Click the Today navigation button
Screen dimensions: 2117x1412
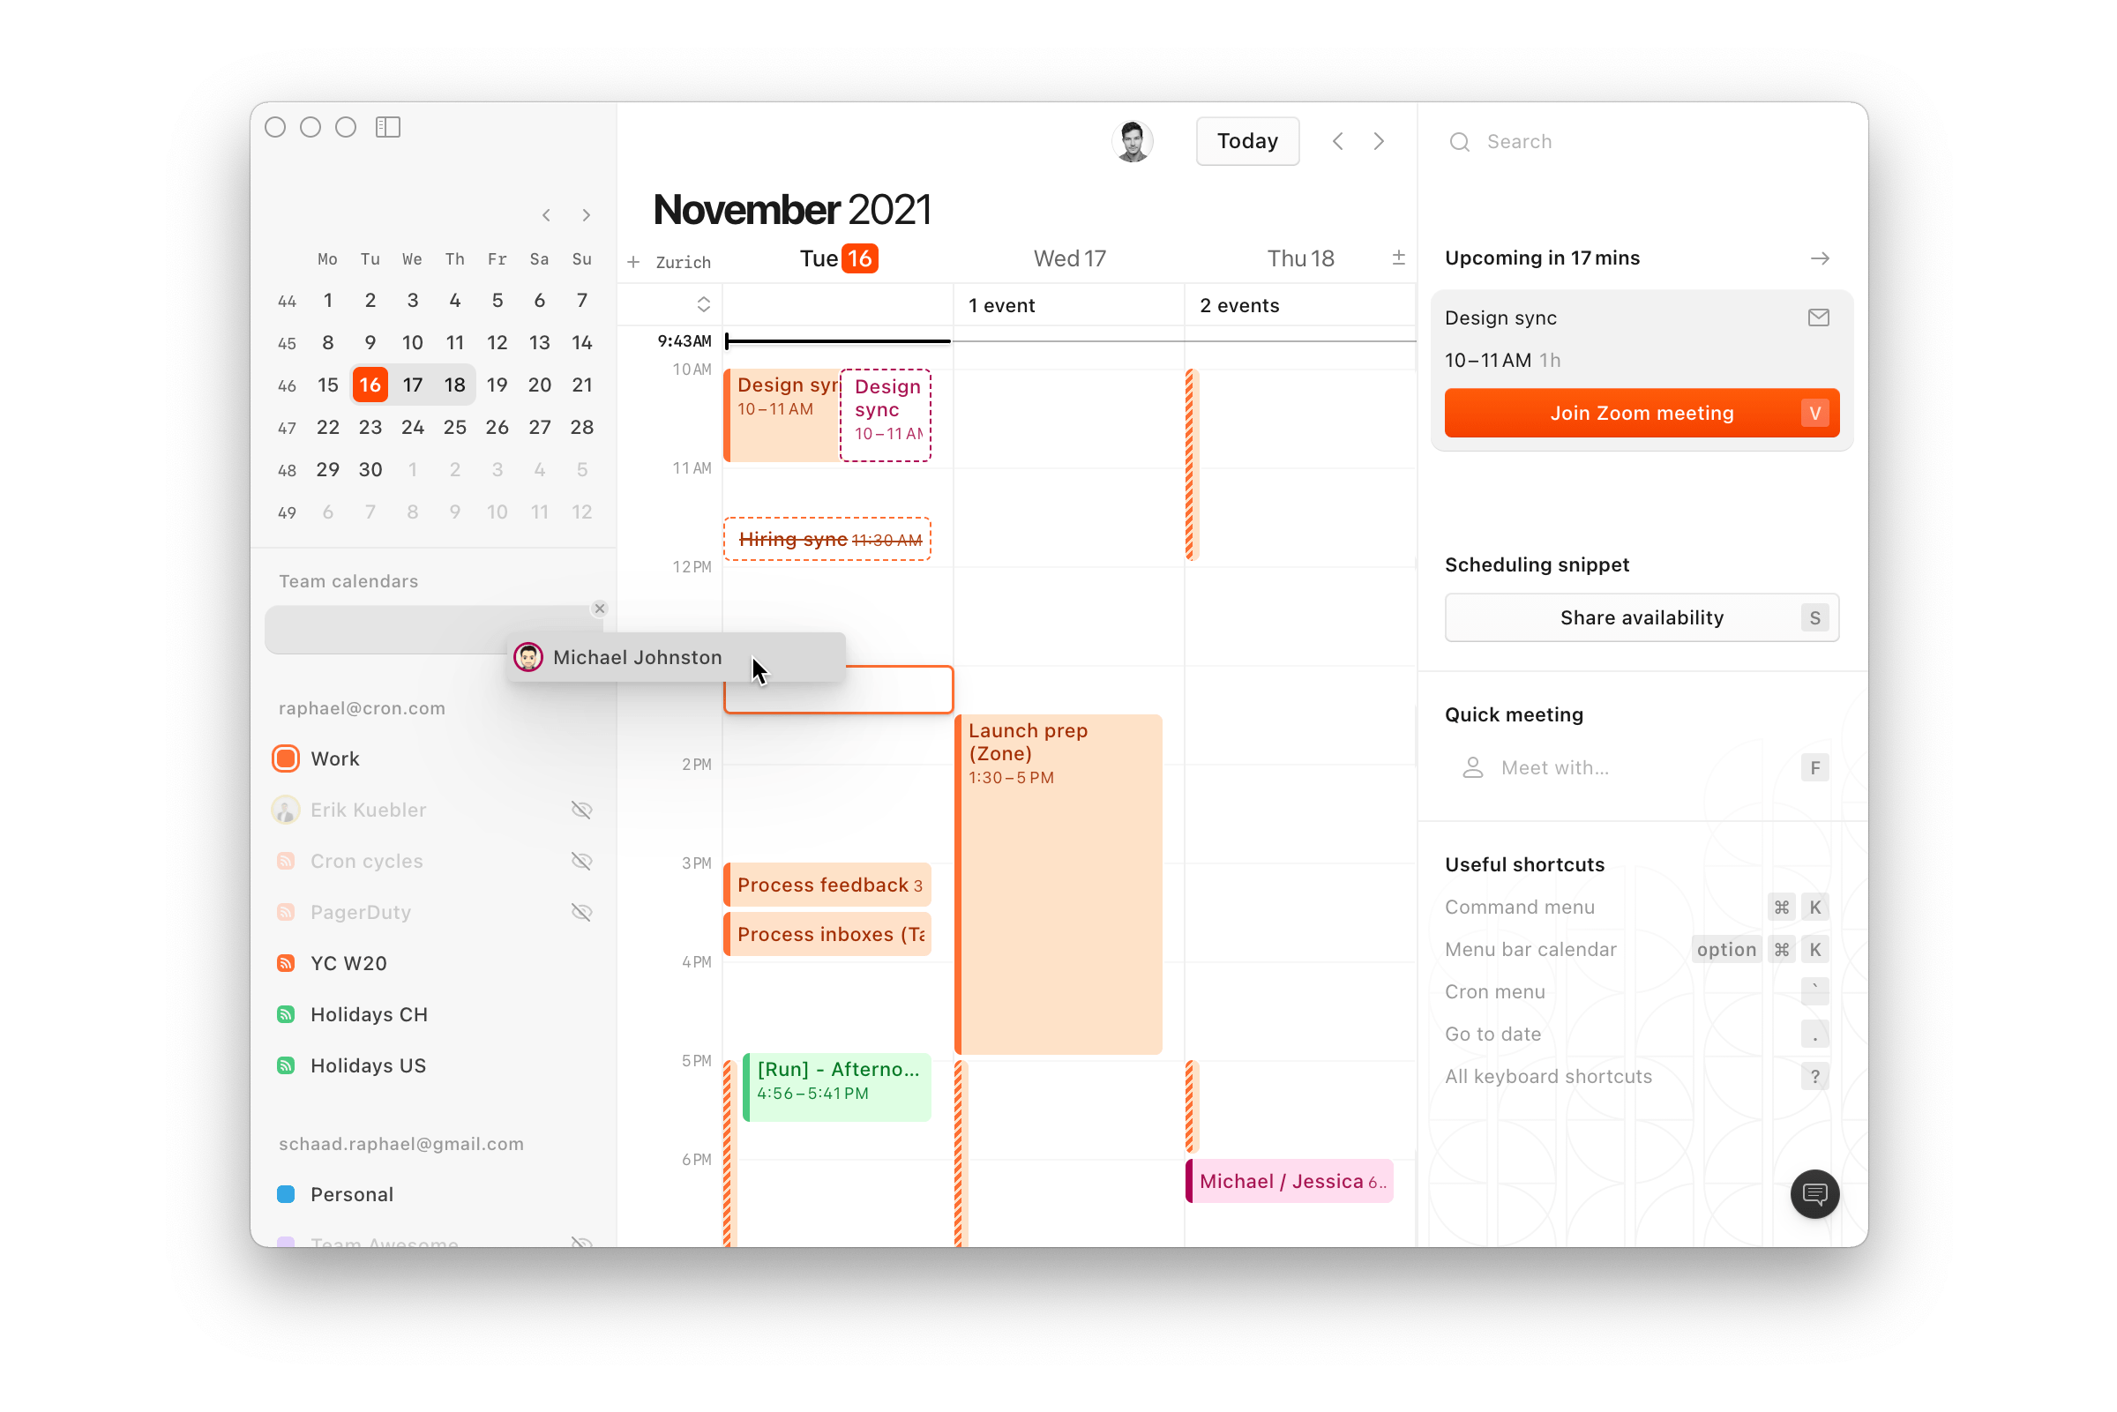[x=1247, y=142]
